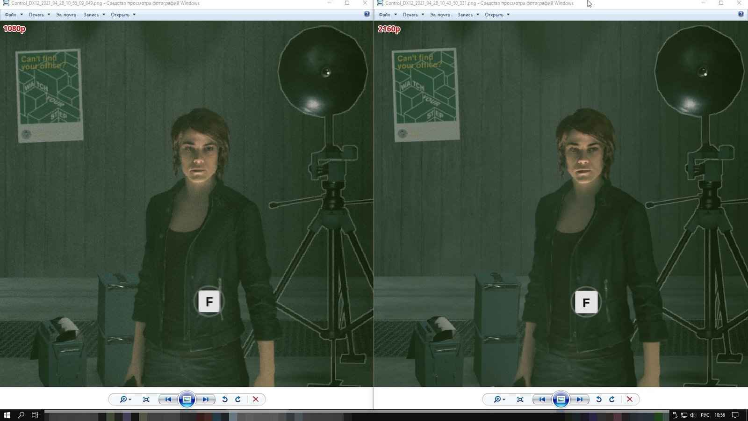The width and height of the screenshot is (748, 421).
Task: Click Эл. почта in right viewer
Action: click(x=440, y=15)
